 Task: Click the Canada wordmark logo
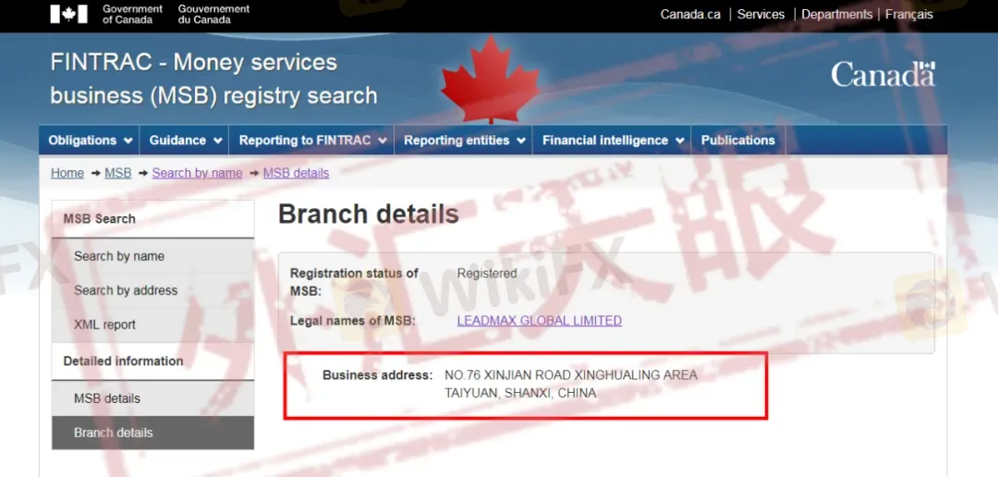(882, 75)
